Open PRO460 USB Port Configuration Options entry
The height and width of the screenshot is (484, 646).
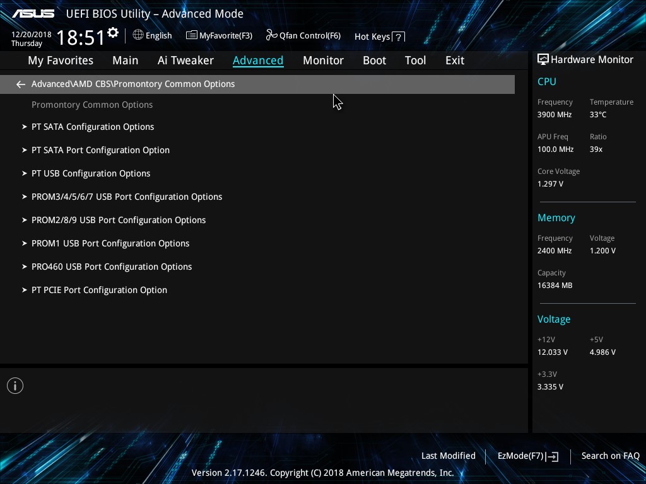pos(112,267)
